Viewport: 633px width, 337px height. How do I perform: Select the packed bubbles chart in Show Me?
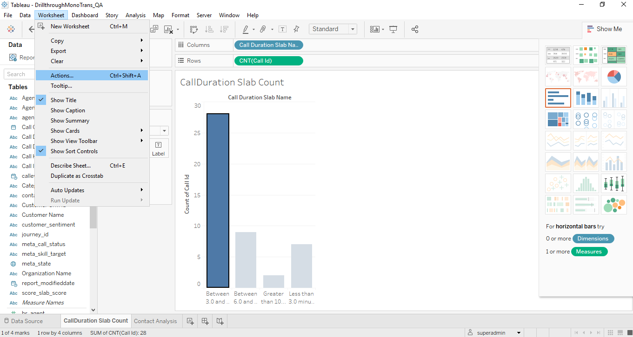(614, 205)
